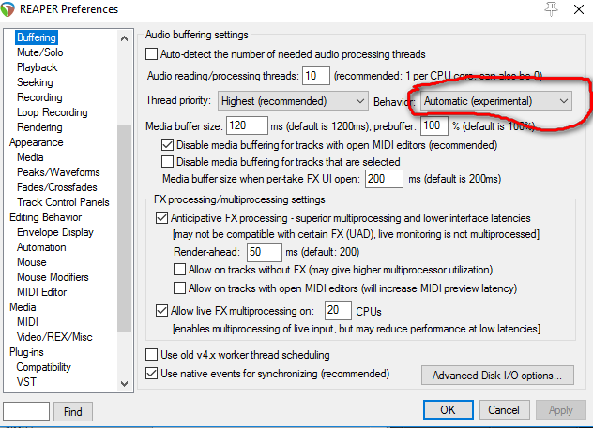
Task: Click the OK button
Action: 449,410
